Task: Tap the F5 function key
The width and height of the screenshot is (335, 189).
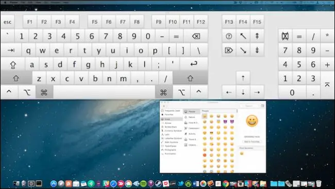Action: click(95, 22)
